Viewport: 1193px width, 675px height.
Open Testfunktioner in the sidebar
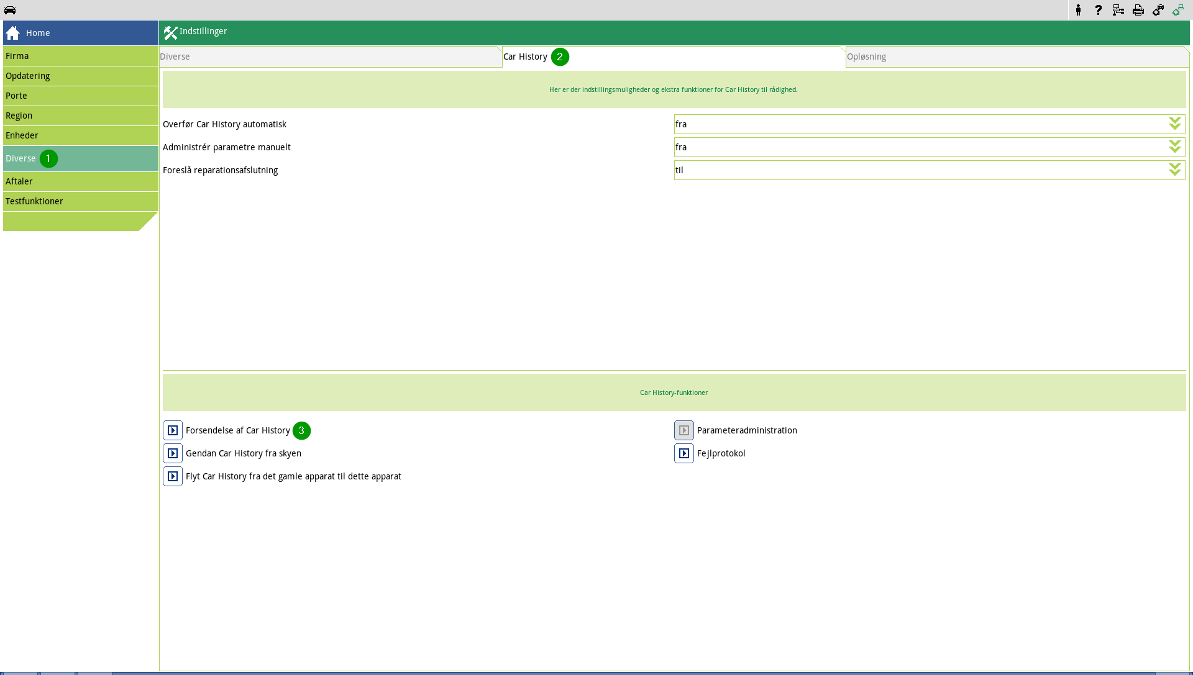tap(81, 201)
